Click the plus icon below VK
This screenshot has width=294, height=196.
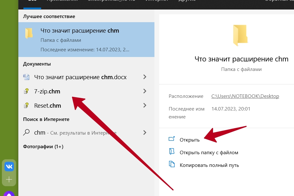tap(9, 179)
